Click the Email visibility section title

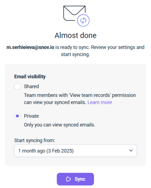tap(30, 77)
